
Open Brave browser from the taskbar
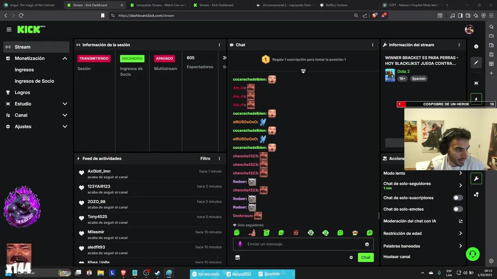pyautogui.click(x=123, y=273)
